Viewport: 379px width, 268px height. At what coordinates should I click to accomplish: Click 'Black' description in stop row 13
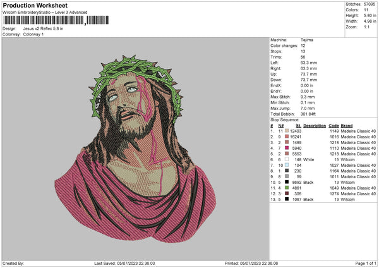point(308,200)
